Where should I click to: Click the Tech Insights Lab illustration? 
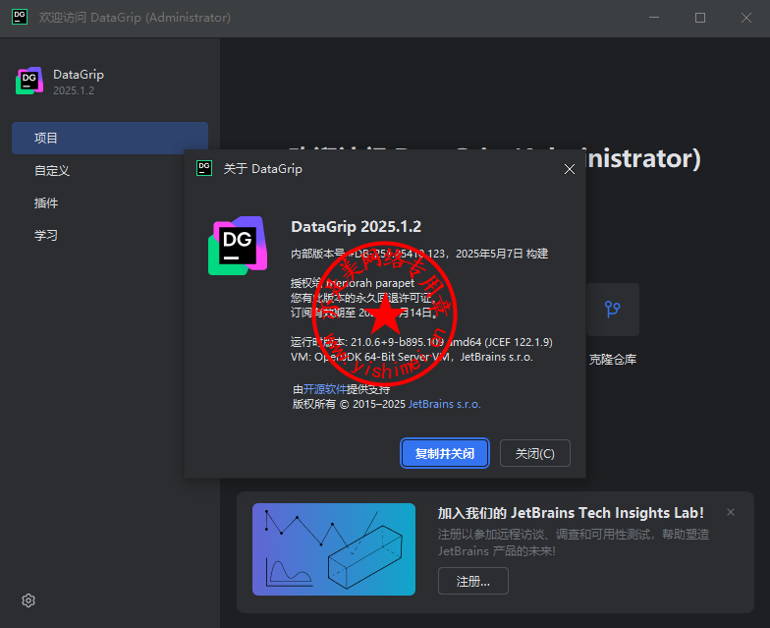[334, 549]
